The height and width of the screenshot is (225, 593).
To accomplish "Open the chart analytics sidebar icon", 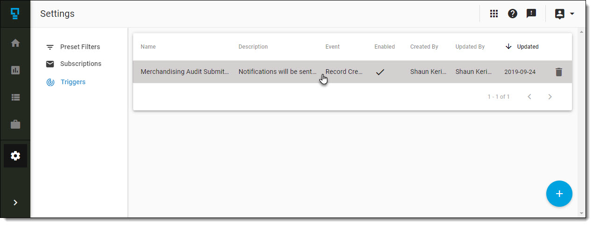I will tap(15, 70).
